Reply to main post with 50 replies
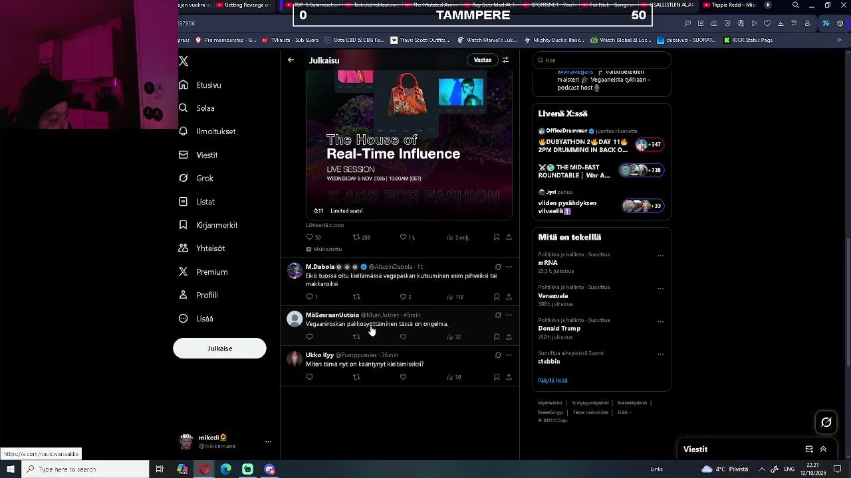 tap(313, 237)
